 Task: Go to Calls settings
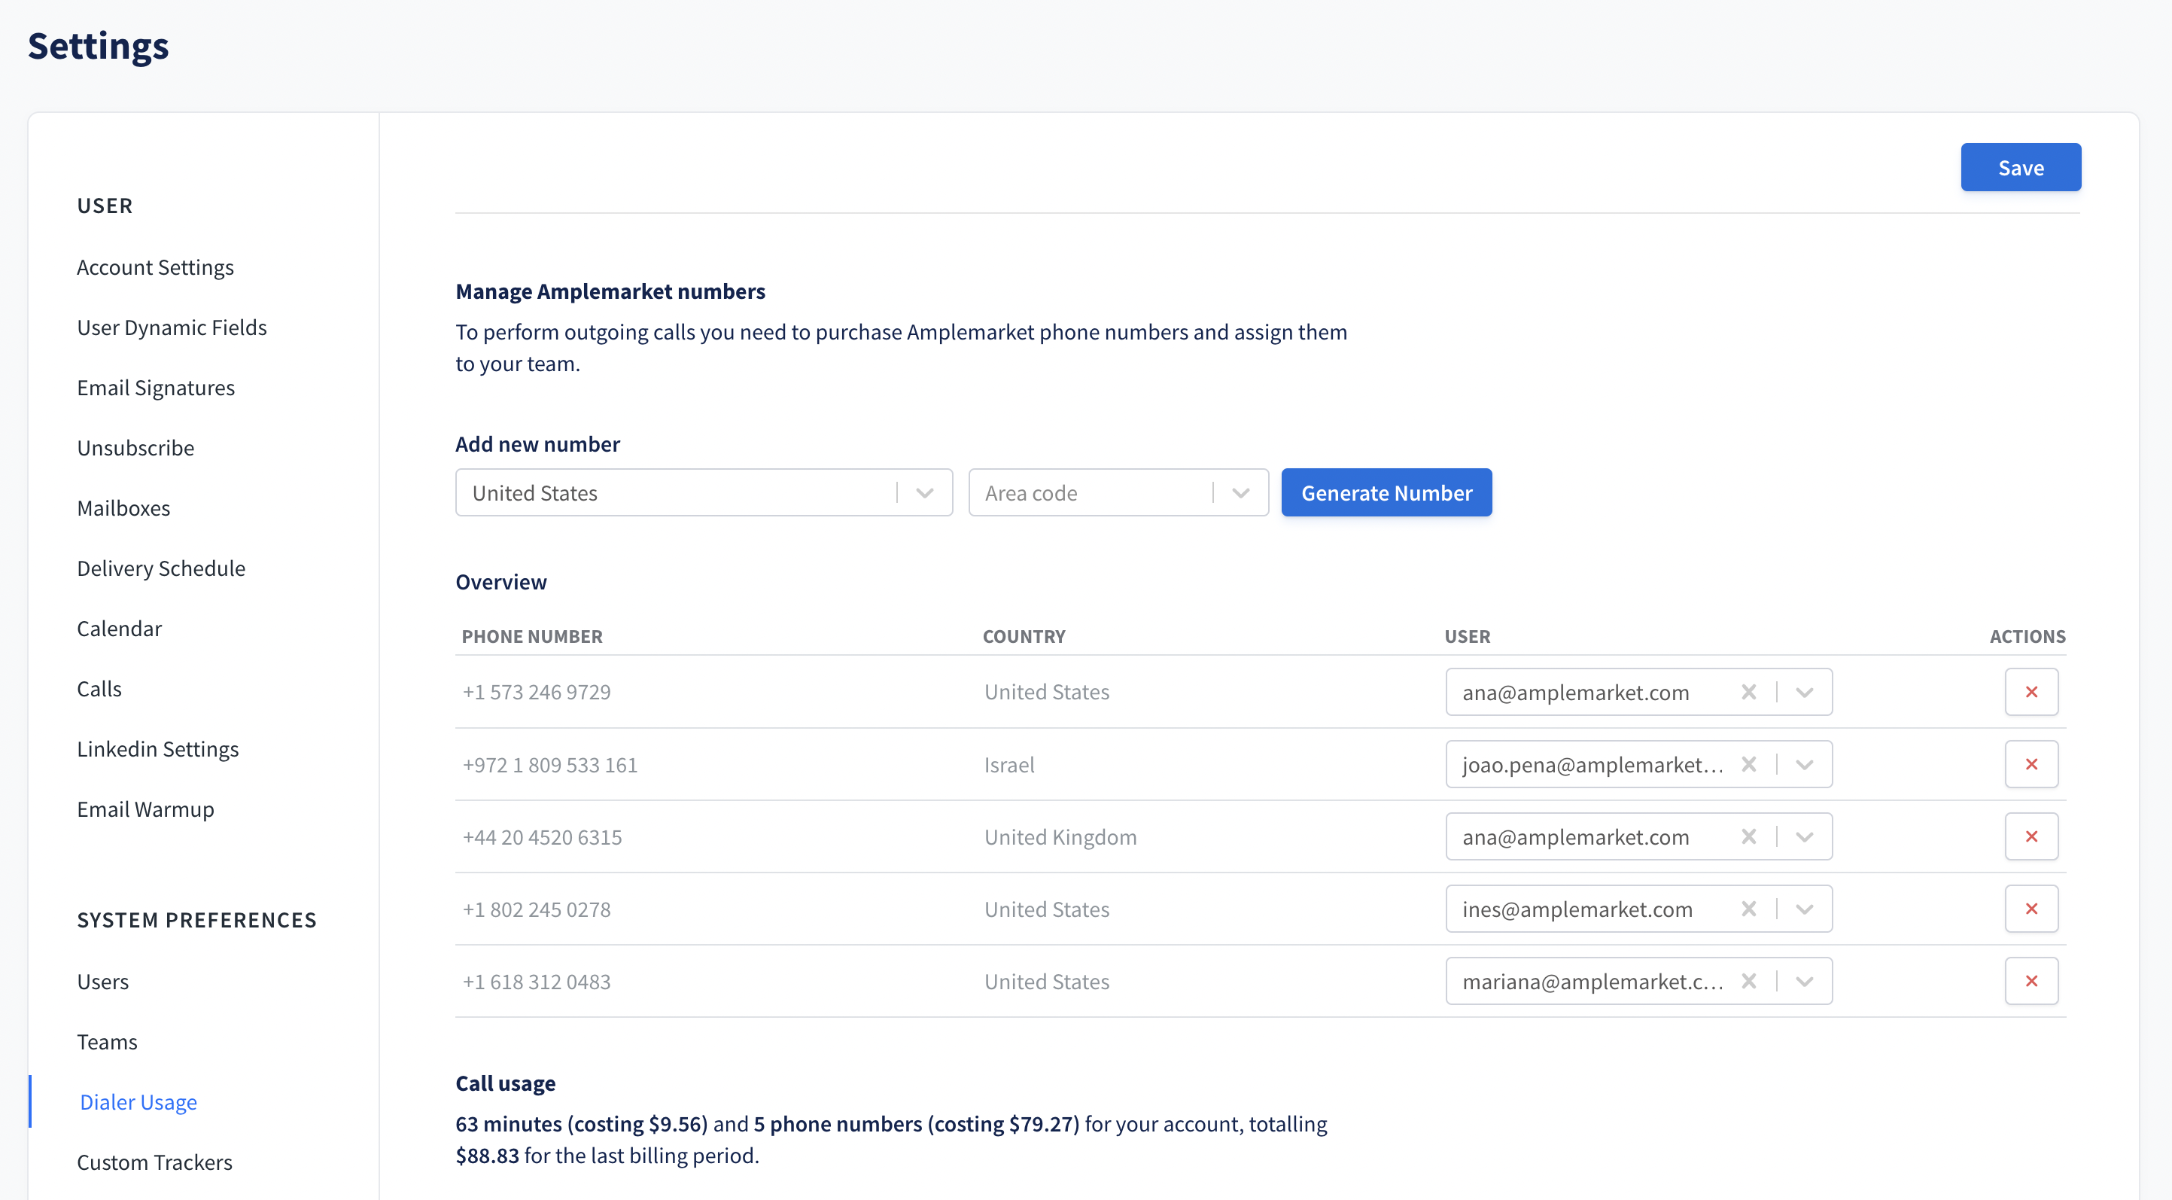click(x=99, y=689)
